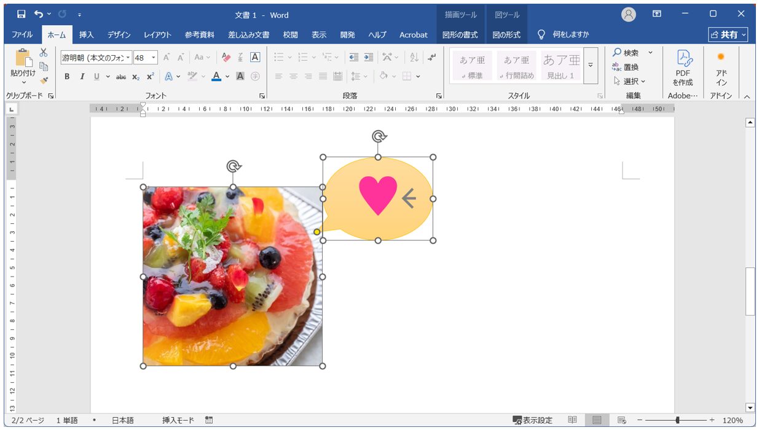The image size is (759, 430).
Task: Click the 検索 find button
Action: (x=626, y=53)
